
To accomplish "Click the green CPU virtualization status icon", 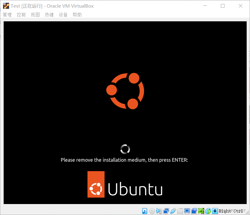I will coord(201,211).
